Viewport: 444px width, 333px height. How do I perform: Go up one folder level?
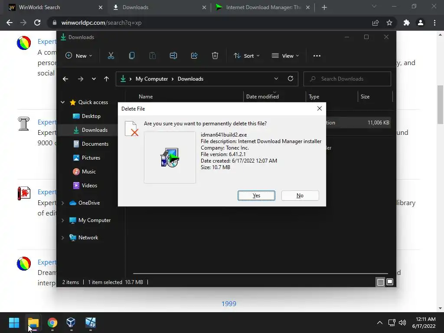[x=106, y=79]
